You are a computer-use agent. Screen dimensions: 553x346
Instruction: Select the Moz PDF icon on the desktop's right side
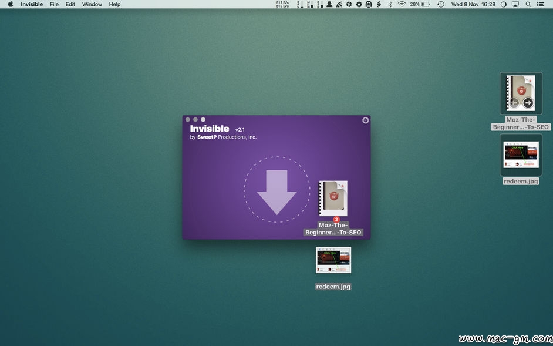[521, 93]
